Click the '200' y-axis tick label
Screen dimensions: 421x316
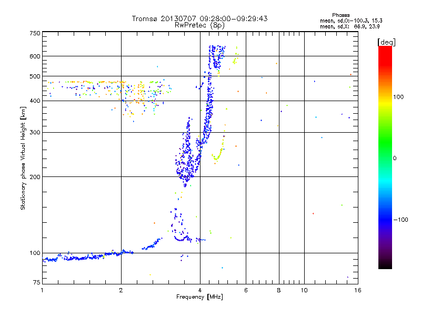point(35,177)
